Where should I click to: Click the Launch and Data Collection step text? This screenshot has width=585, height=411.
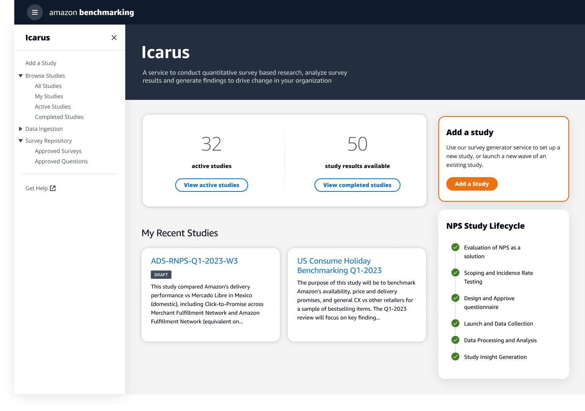tap(499, 324)
